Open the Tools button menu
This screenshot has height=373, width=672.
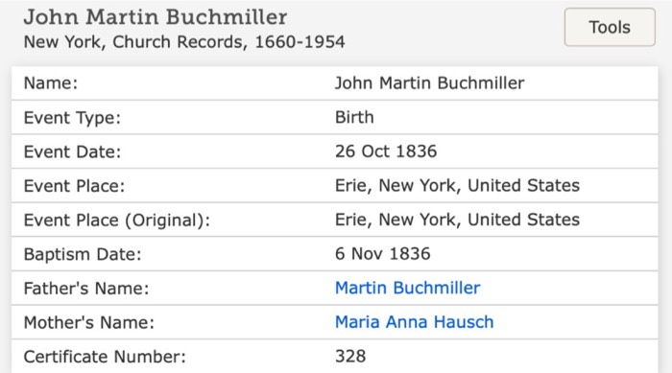610,27
